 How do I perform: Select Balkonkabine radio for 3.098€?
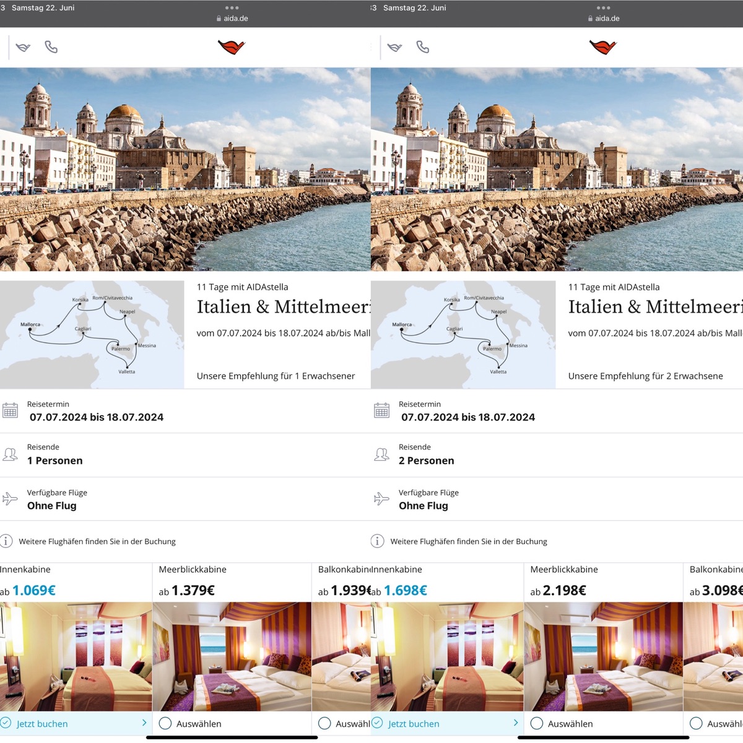tap(696, 723)
